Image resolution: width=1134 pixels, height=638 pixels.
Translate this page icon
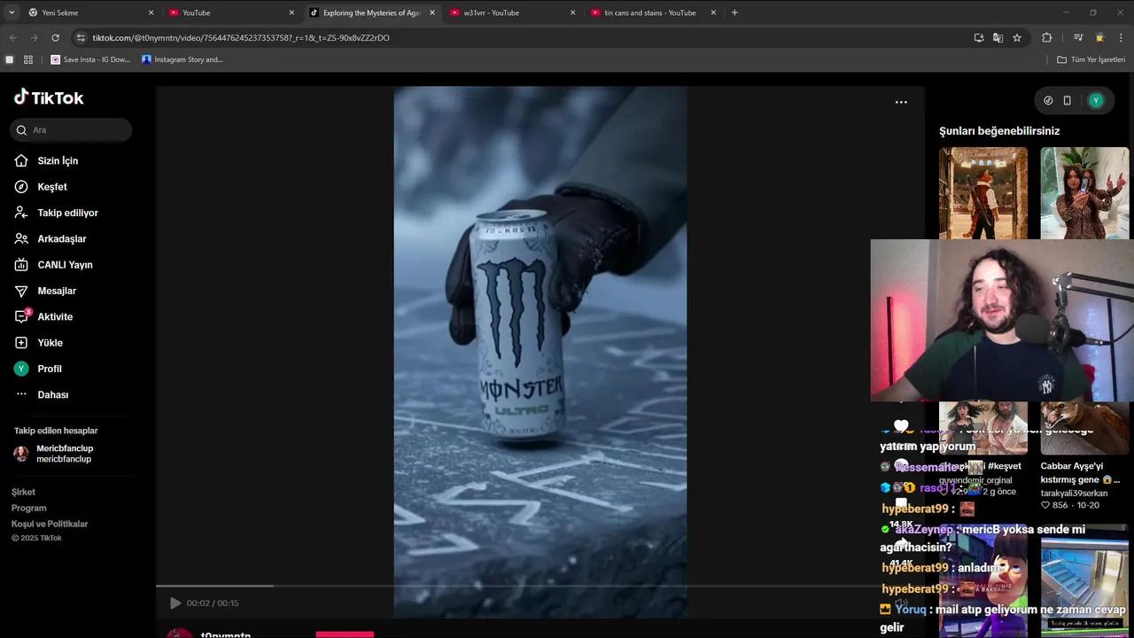pyautogui.click(x=998, y=38)
